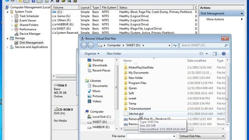Sort by Volume column header
The image size is (249, 140).
(65, 7)
